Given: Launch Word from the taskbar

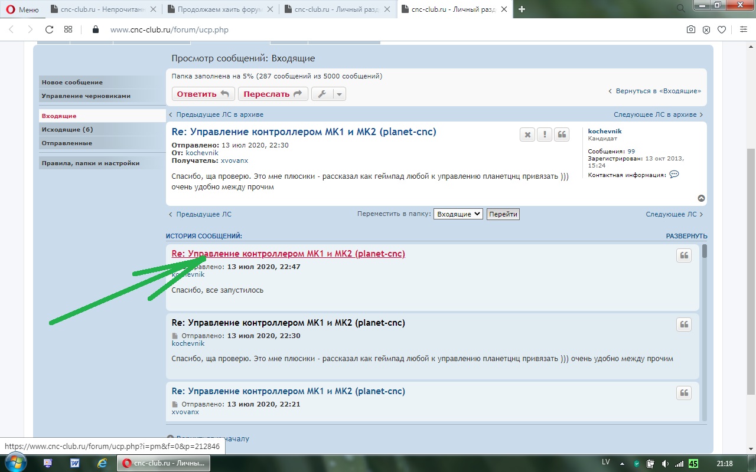Looking at the screenshot, I should 75,463.
